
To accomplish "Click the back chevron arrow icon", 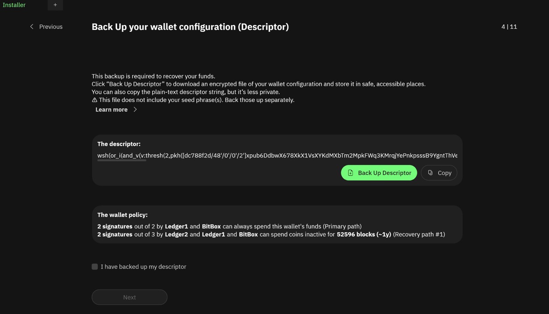I will (x=31, y=27).
